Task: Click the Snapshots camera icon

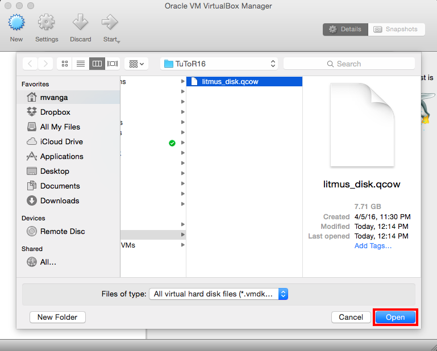Action: pyautogui.click(x=378, y=30)
